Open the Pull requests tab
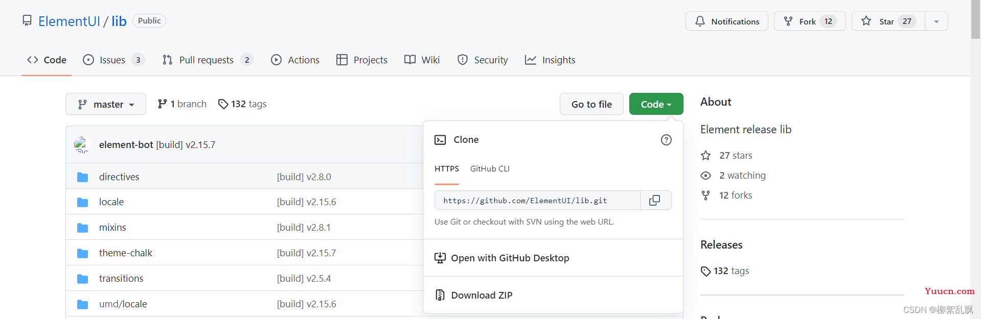The height and width of the screenshot is (319, 981). (x=208, y=60)
